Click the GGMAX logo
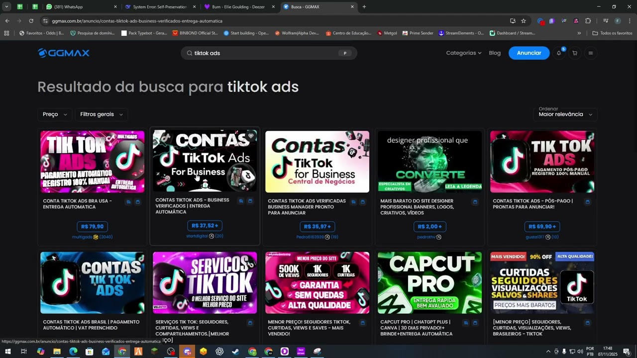The image size is (637, 358). click(64, 53)
